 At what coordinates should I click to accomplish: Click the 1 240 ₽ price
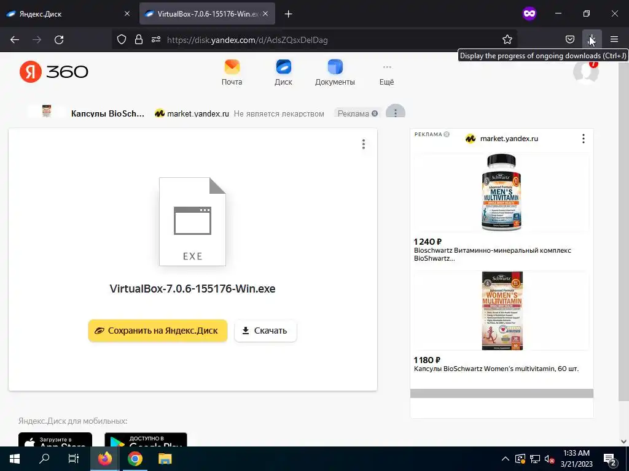pos(428,242)
